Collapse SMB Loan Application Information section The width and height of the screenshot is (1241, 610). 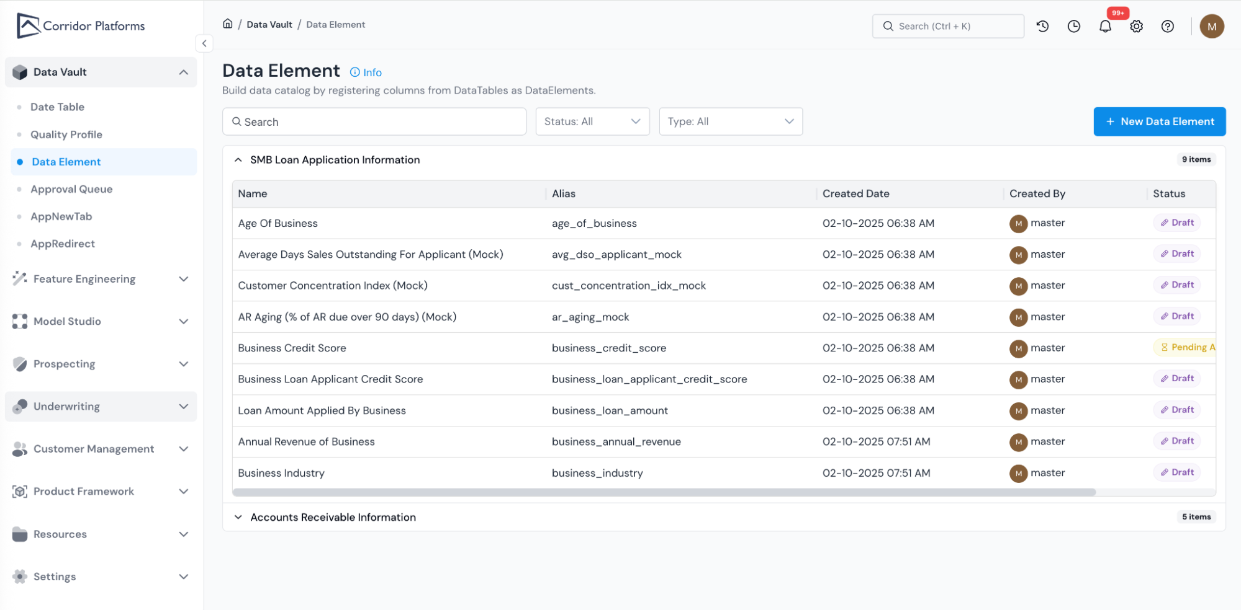[x=238, y=160]
